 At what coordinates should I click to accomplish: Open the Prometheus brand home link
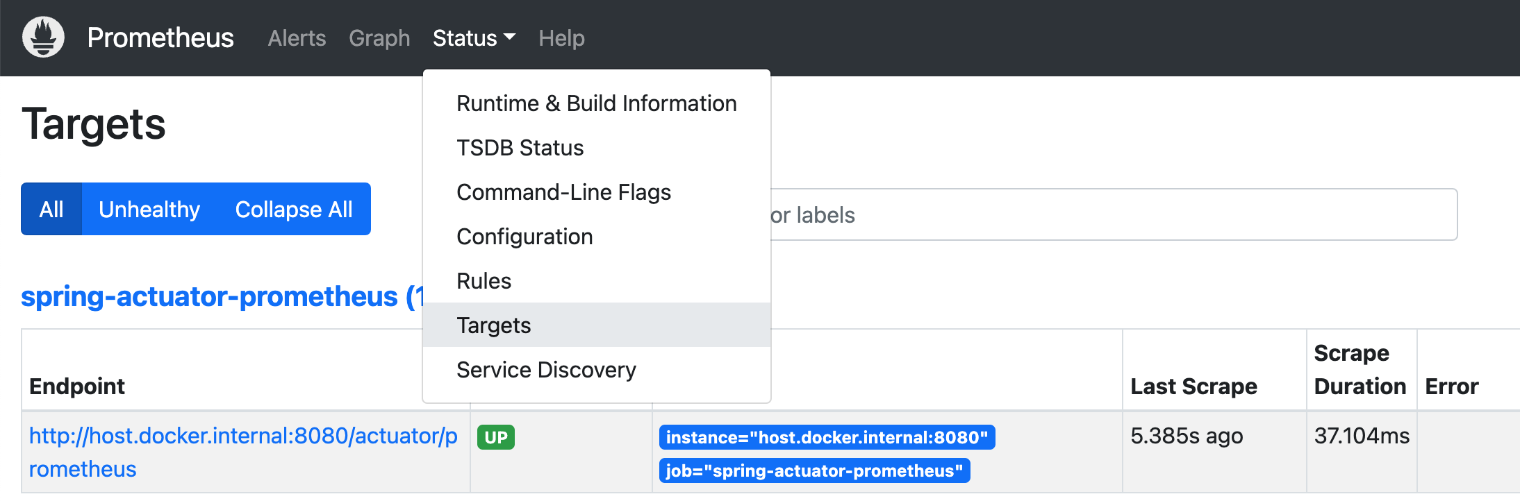coord(160,37)
